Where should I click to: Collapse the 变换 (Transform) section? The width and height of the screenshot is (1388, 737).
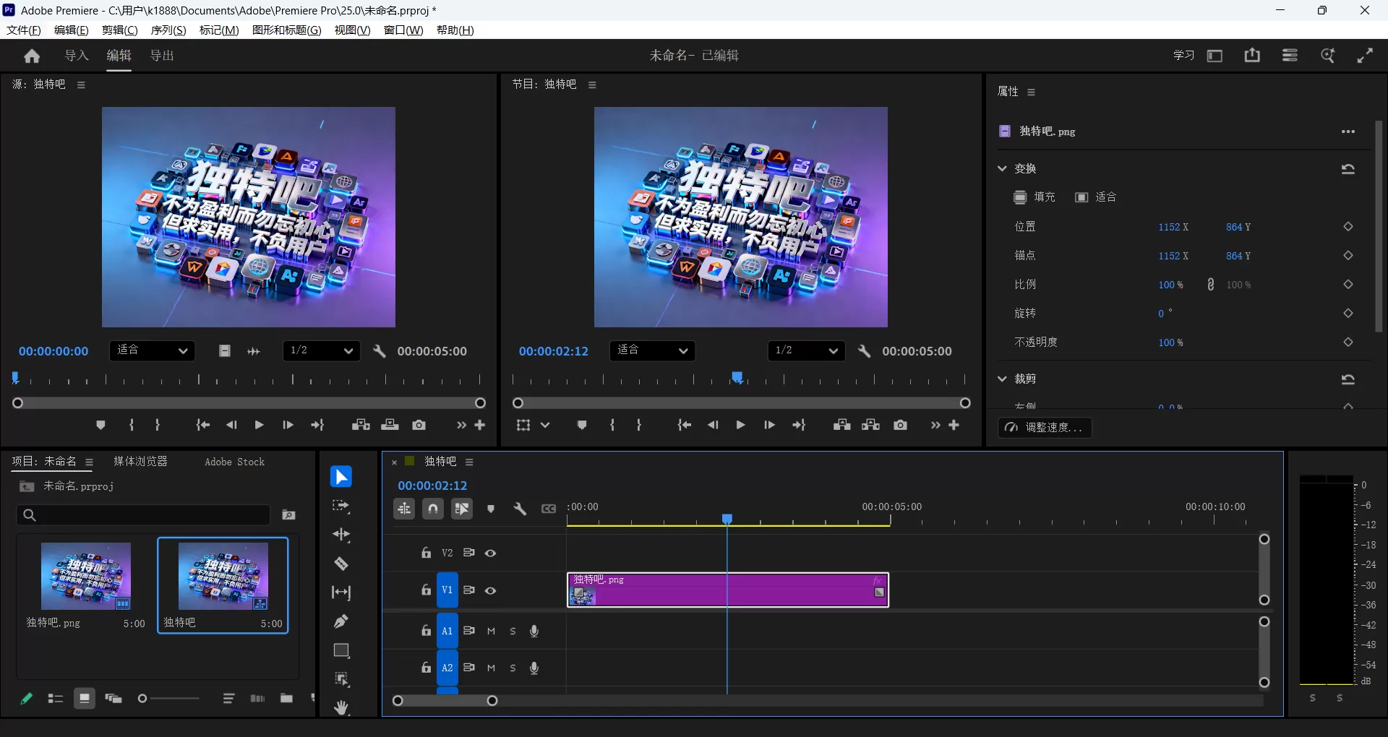[1003, 168]
